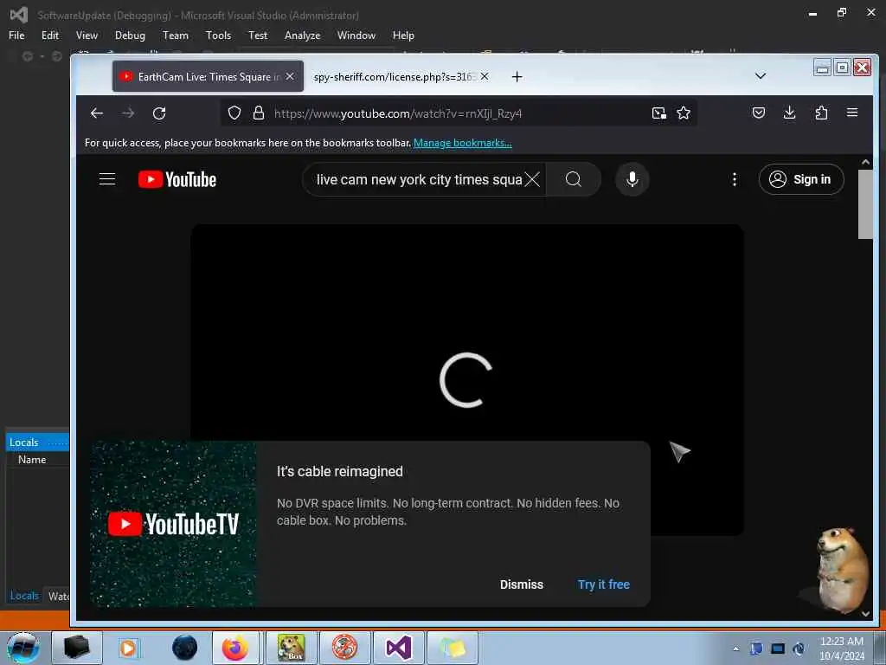Switch to Firefox in the taskbar
This screenshot has width=886, height=665.
pos(235,648)
